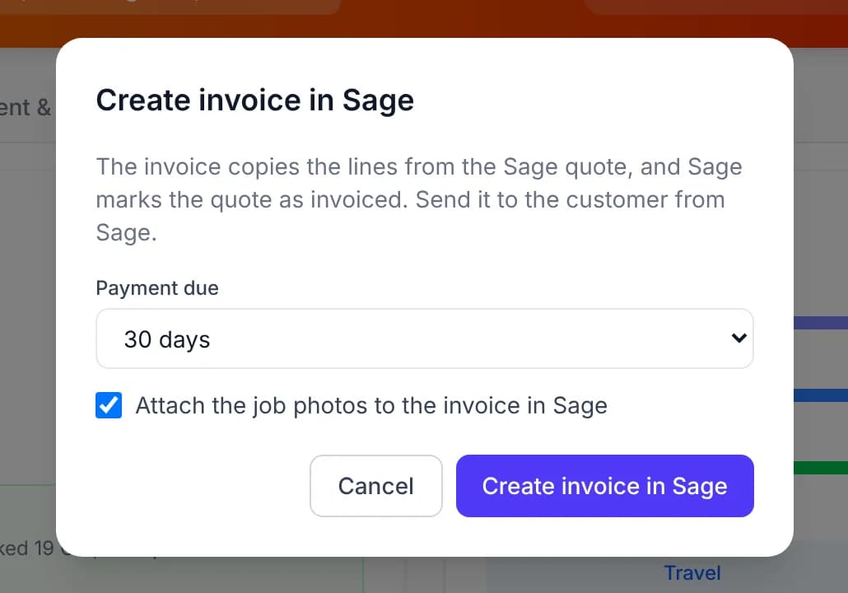The image size is (848, 593).
Task: Open the Payment due dropdown
Action: click(x=425, y=339)
